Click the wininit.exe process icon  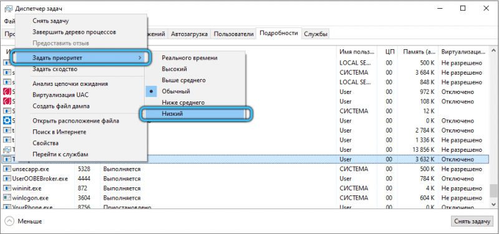7,189
